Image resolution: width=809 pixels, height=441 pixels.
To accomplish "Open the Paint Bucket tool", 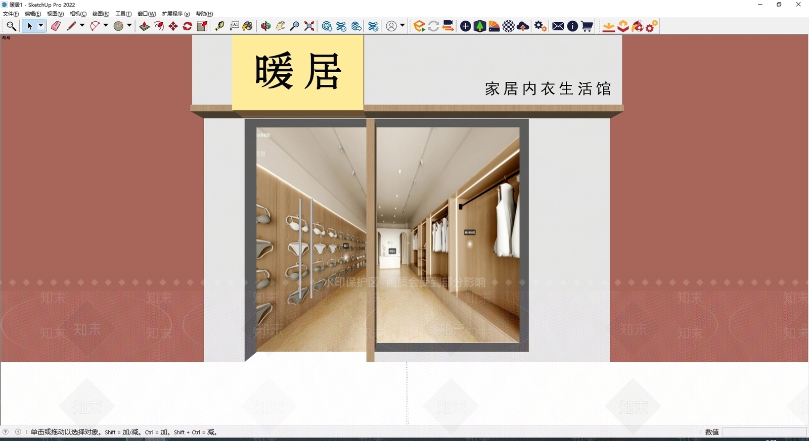I will tap(248, 26).
